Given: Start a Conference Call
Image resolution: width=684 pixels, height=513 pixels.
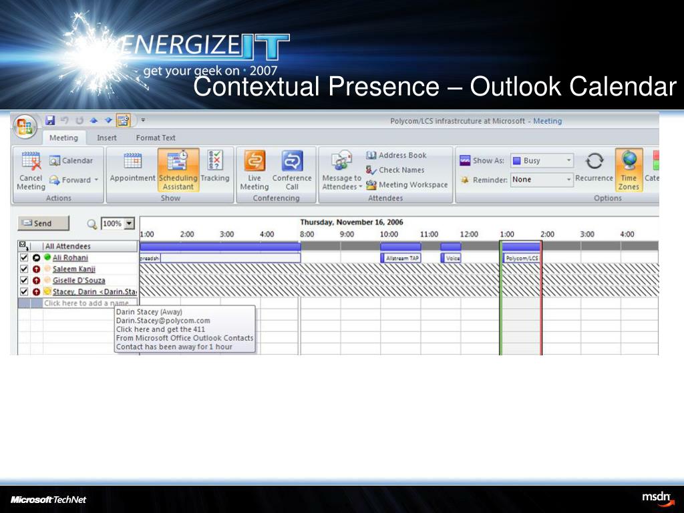Looking at the screenshot, I should click(x=292, y=170).
